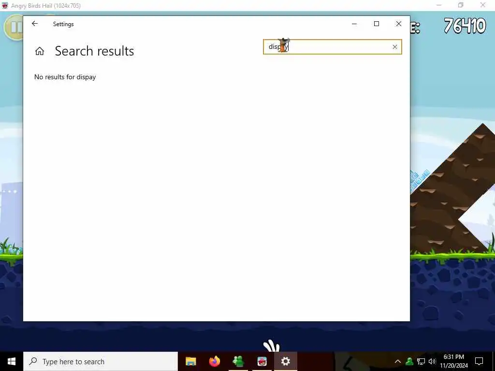The height and width of the screenshot is (371, 495).
Task: Click the 'No results for dispay' message
Action: coord(65,77)
